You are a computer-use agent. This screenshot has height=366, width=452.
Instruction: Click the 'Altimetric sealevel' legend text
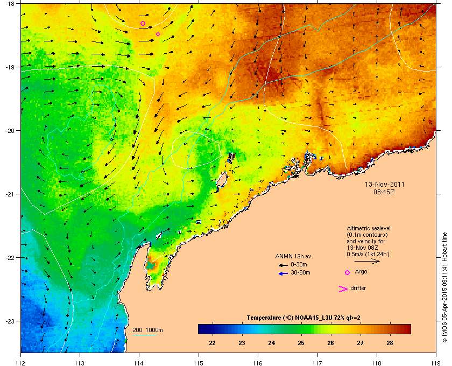pos(369,228)
